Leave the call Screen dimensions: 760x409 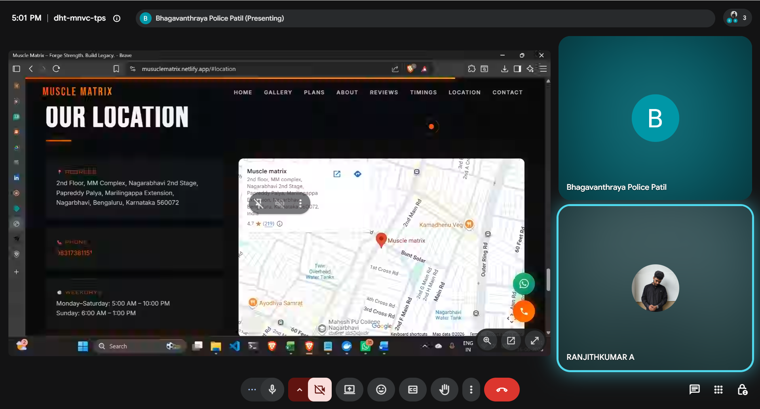point(502,390)
